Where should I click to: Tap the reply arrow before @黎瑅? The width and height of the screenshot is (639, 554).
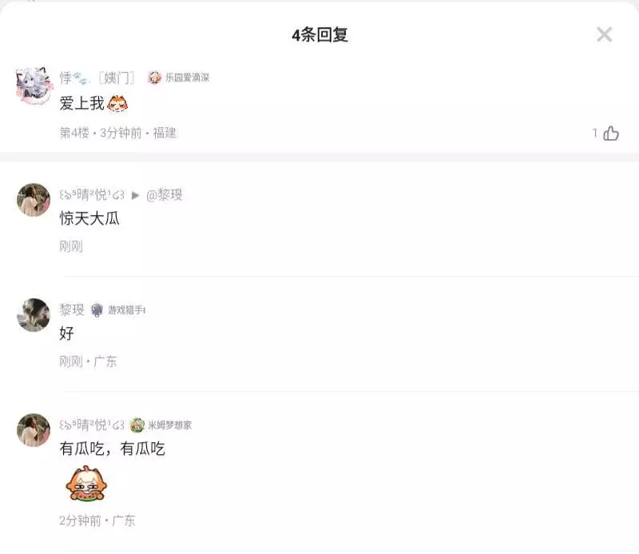click(x=135, y=195)
